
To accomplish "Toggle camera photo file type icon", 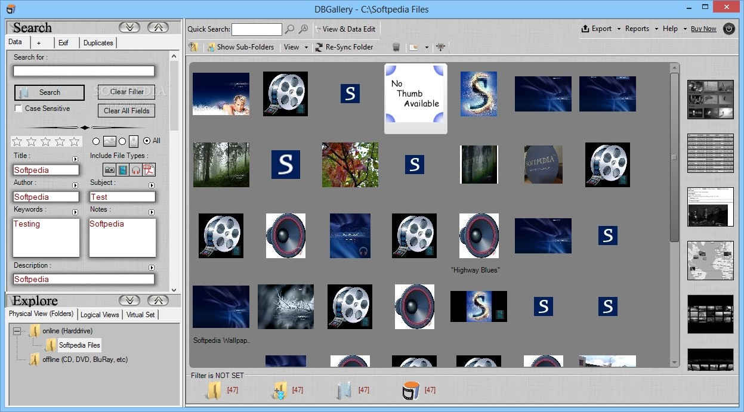I will 109,170.
